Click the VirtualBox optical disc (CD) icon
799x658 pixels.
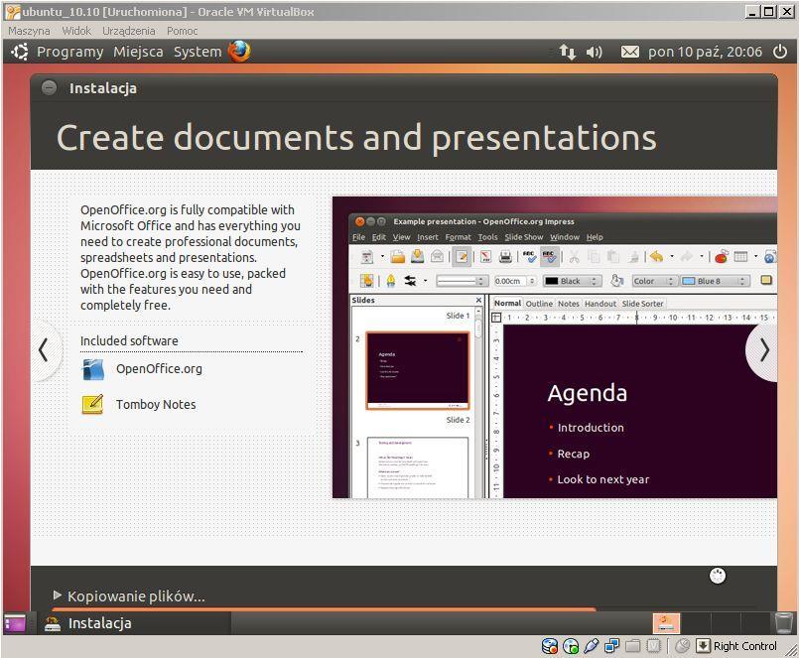[570, 646]
